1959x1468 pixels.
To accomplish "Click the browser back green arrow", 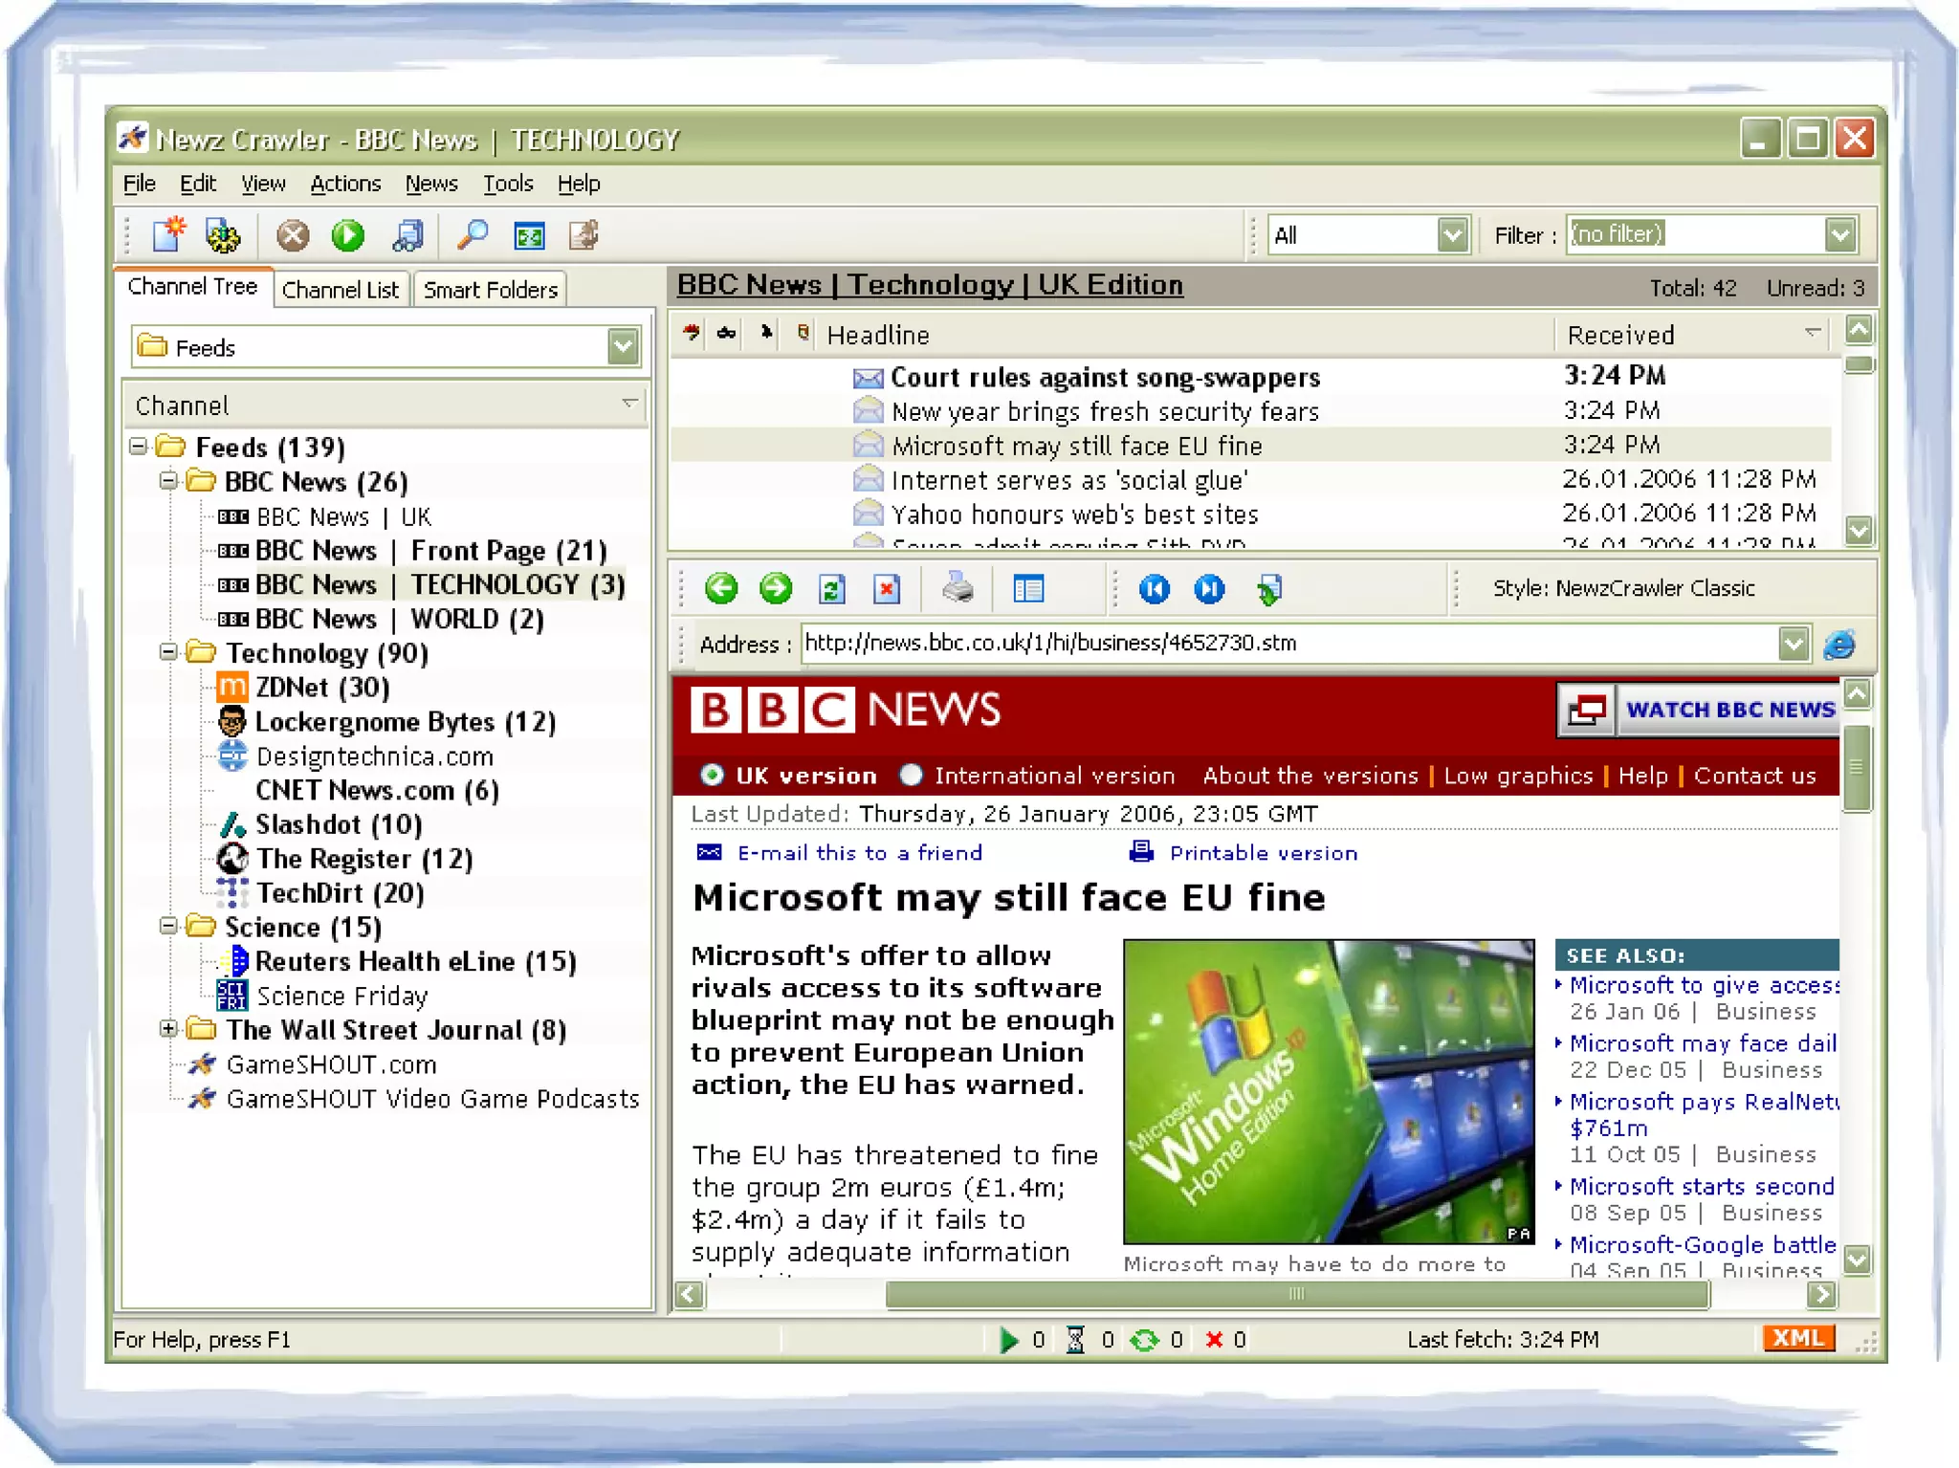I will (x=721, y=588).
